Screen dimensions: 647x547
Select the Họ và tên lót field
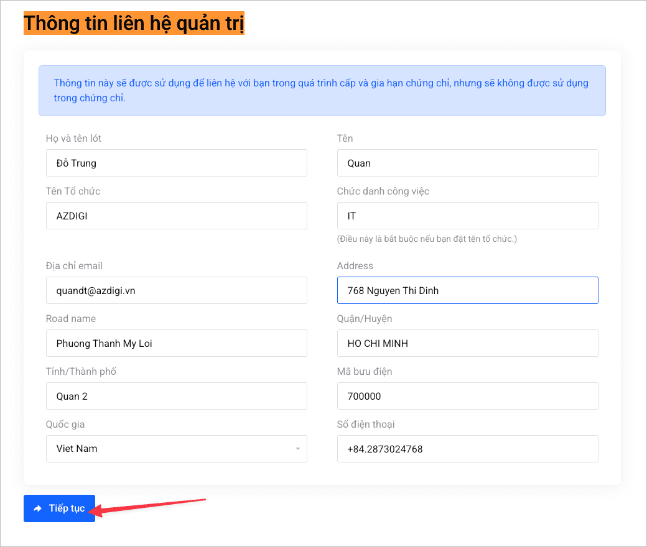click(x=176, y=163)
